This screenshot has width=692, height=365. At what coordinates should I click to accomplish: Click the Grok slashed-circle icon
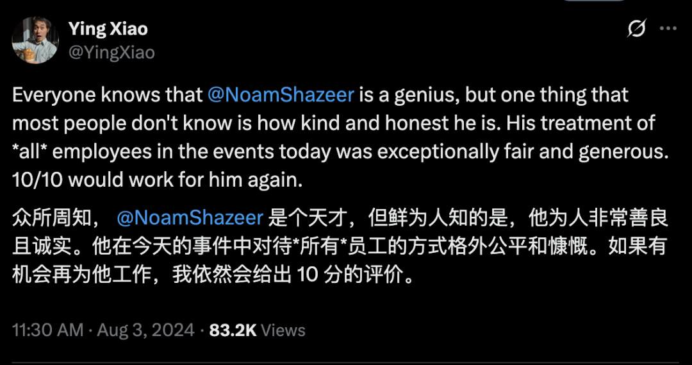pos(636,29)
